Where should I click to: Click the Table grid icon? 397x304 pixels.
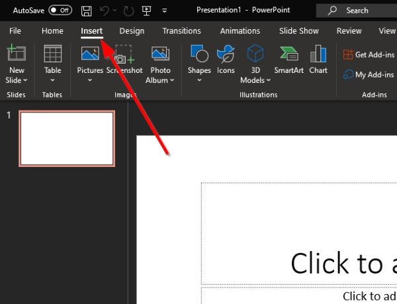click(x=53, y=54)
